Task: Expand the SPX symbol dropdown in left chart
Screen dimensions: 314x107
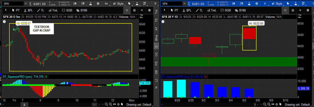Action: click(26, 4)
